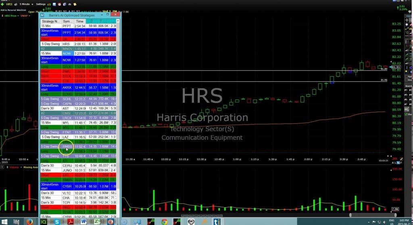Viewport: 413px width, 225px height.
Task: Click the 15 Min MYL row
Action: (78, 123)
